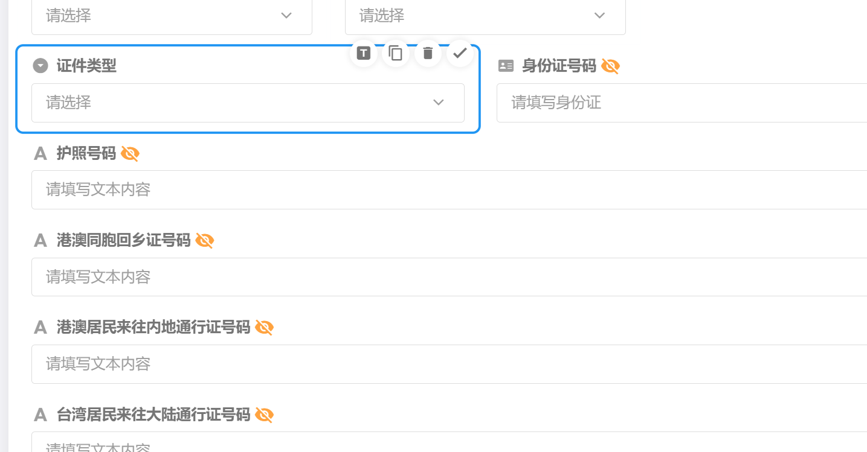Copy the 证件类型 field
867x452 pixels.
[396, 53]
